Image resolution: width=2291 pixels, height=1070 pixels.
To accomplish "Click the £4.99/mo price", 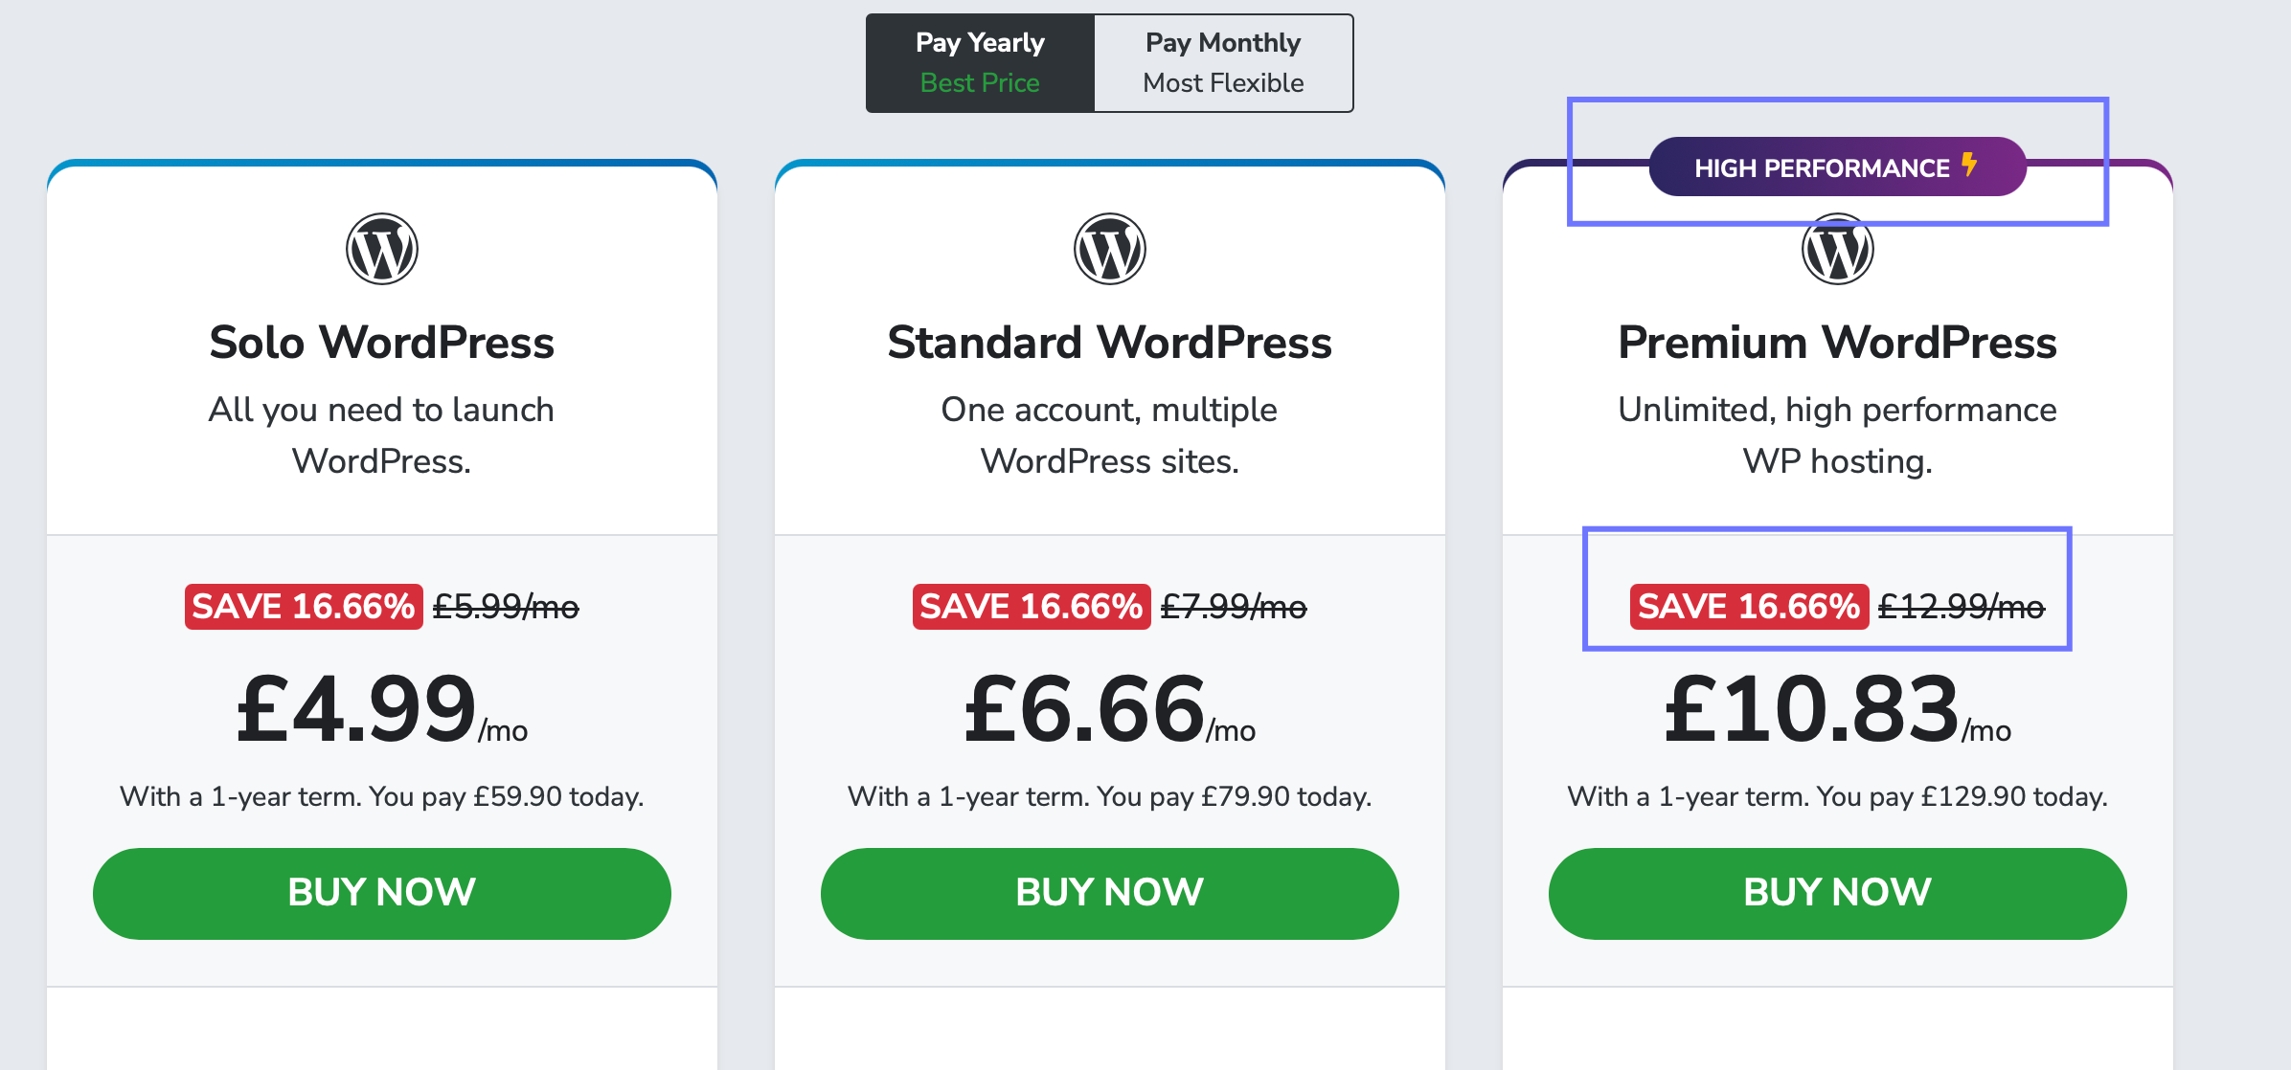I will [x=381, y=709].
